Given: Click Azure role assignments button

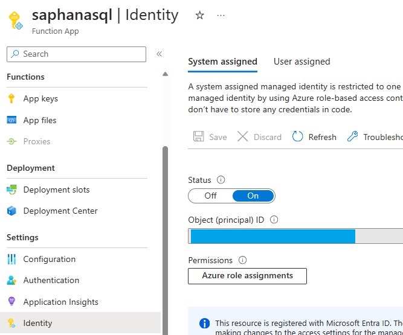Looking at the screenshot, I should click(x=247, y=276).
